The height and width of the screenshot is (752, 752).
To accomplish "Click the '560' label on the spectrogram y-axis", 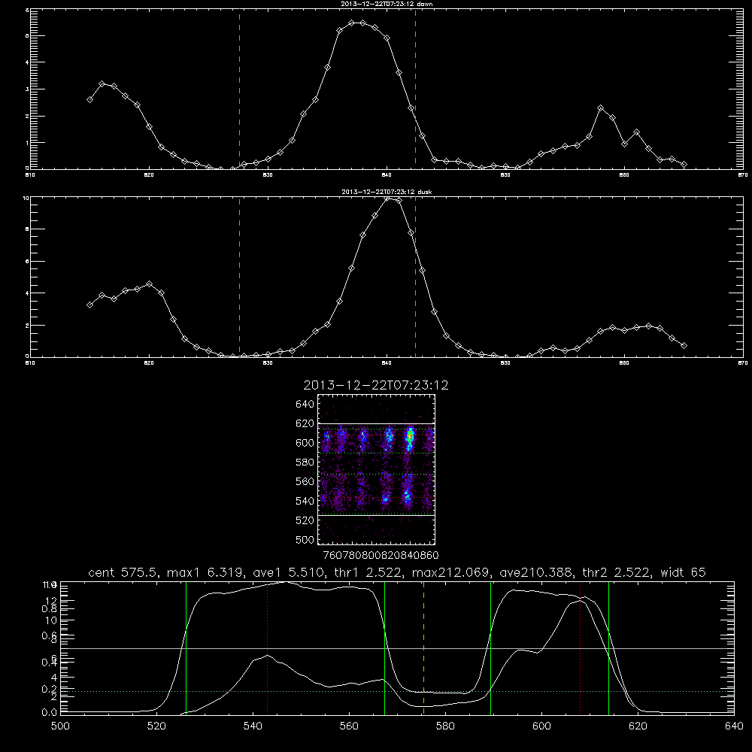I will [x=305, y=481].
